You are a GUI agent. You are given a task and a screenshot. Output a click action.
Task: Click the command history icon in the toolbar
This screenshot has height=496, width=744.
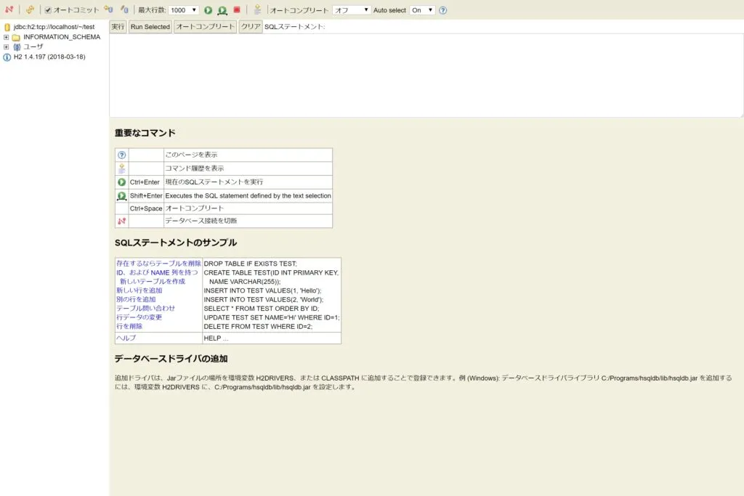pos(257,9)
